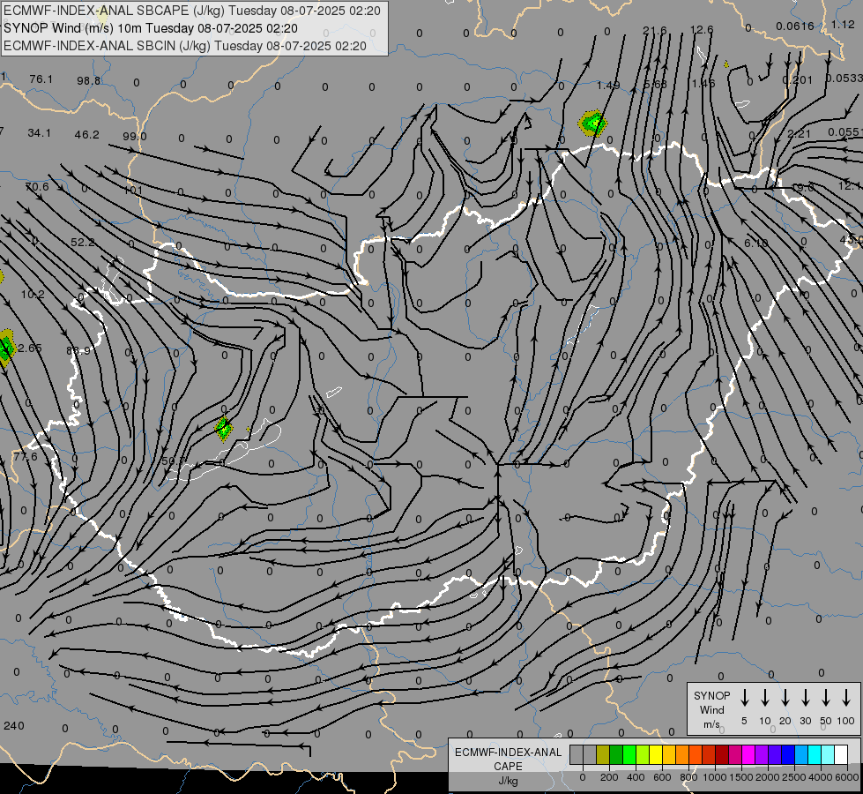The image size is (863, 794).
Task: Click the 800 tick label on the CAPE scale
Action: (x=688, y=777)
